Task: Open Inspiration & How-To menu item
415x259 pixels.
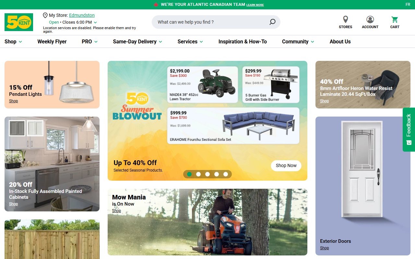Action: (243, 41)
